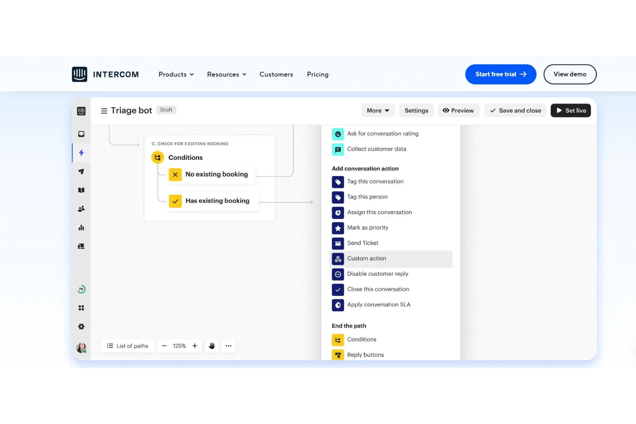The height and width of the screenshot is (424, 636).
Task: Select the Has existing booking branch checkmark
Action: click(175, 201)
